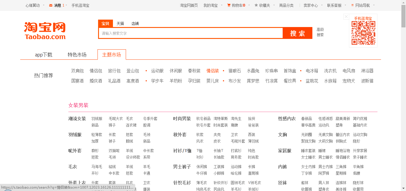Open the 商务款 link
Screen dimensions: 406x191
236,157
